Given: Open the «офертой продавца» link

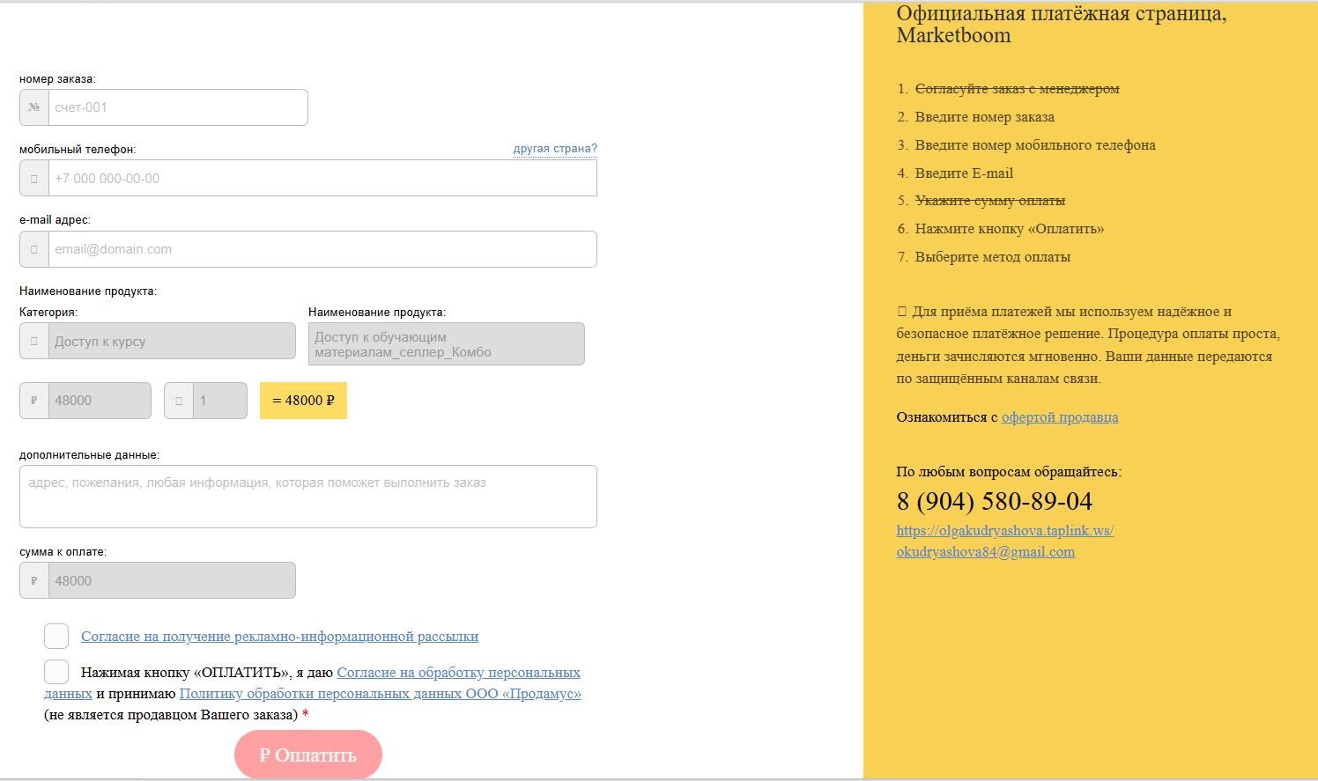Looking at the screenshot, I should point(1060,417).
